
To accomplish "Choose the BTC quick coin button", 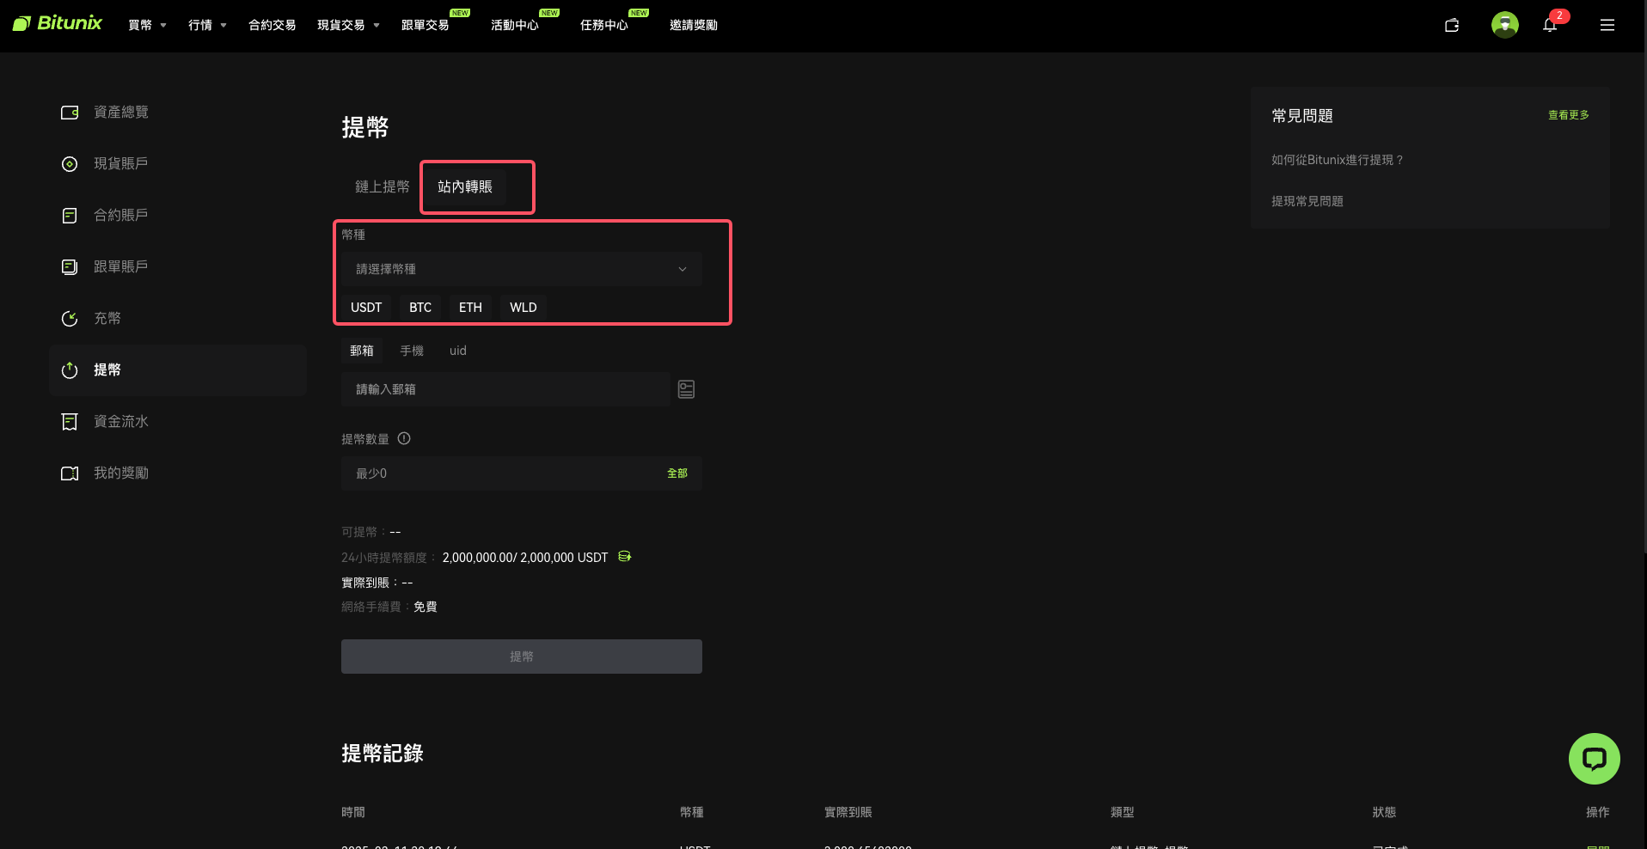I will 420,308.
